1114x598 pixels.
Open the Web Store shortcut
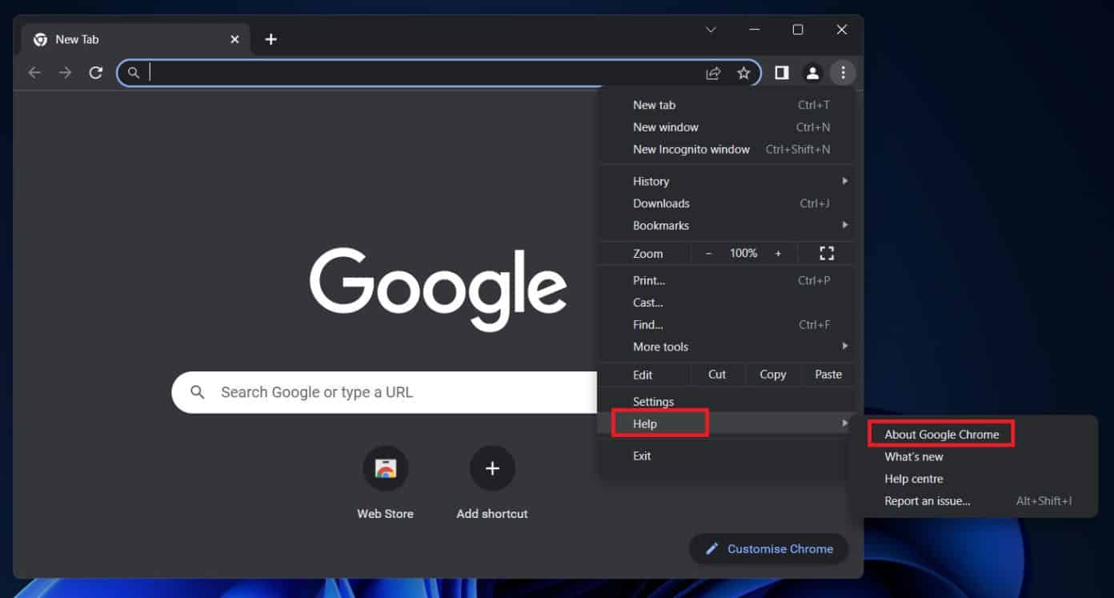click(x=385, y=469)
